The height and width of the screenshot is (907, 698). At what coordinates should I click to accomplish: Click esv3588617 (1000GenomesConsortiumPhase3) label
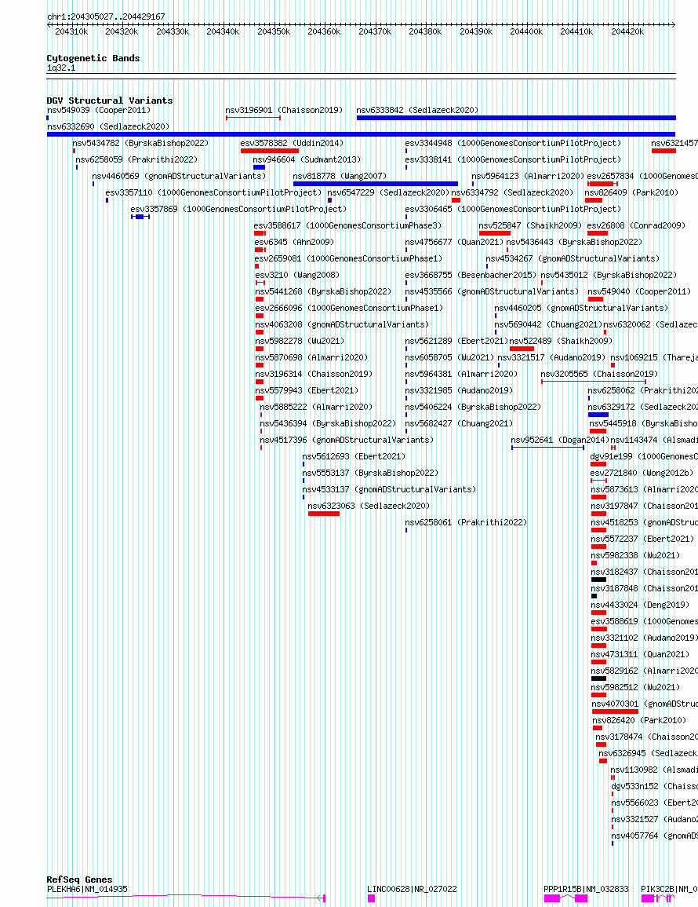(347, 225)
